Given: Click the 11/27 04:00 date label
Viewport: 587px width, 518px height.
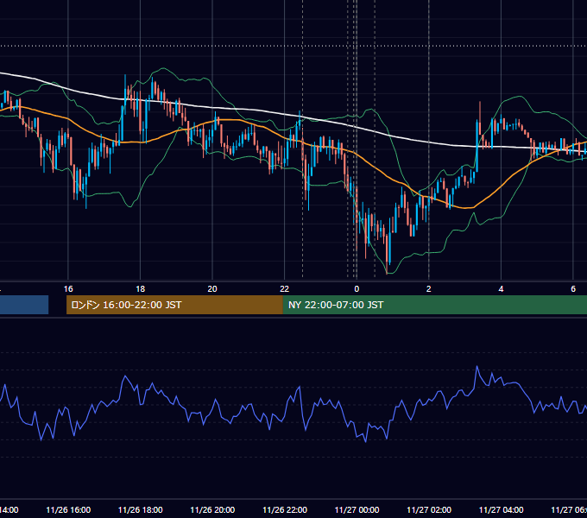Looking at the screenshot, I should pos(502,509).
